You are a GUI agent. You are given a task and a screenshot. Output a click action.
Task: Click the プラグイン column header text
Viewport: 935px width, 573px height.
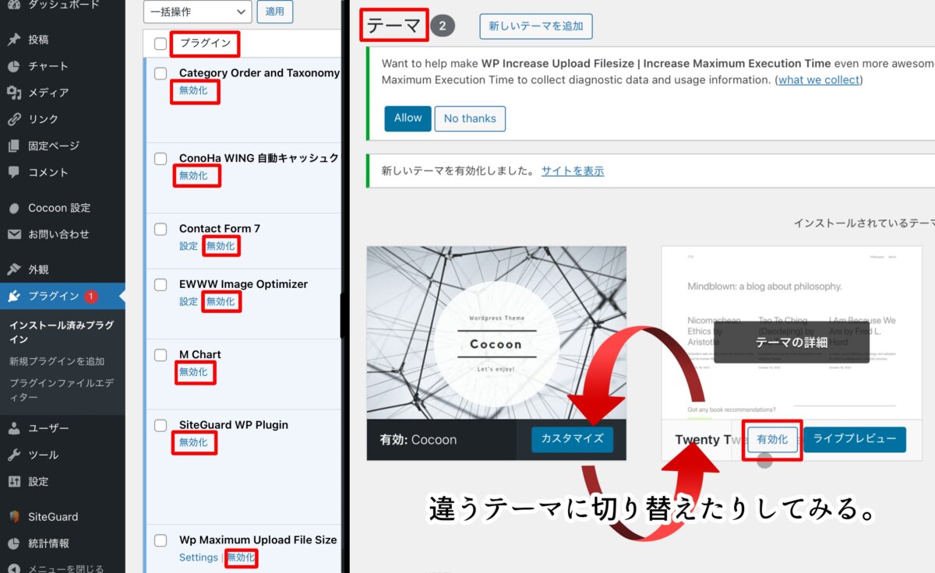click(205, 44)
